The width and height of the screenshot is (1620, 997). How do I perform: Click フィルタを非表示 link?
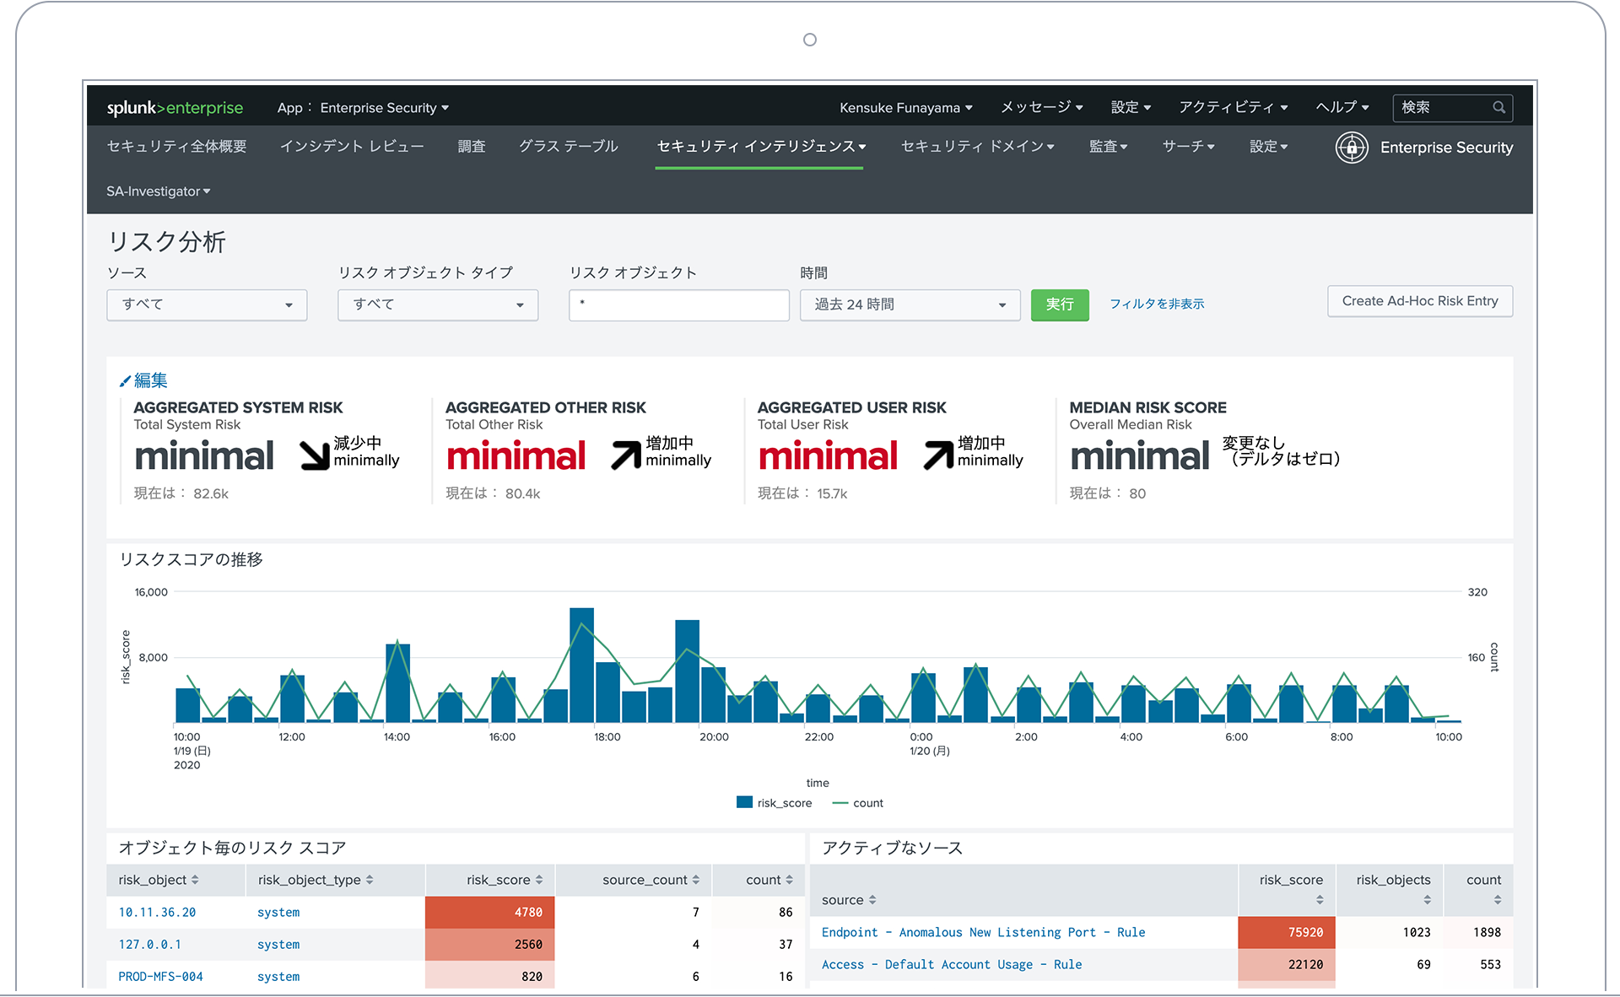[x=1157, y=304]
